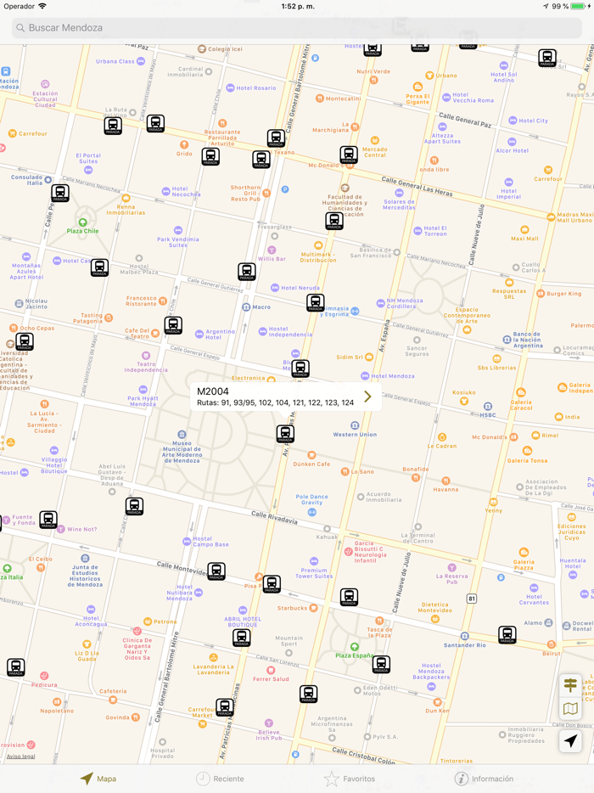The height and width of the screenshot is (793, 594).
Task: Select the Mapa tab
Action: 98,779
